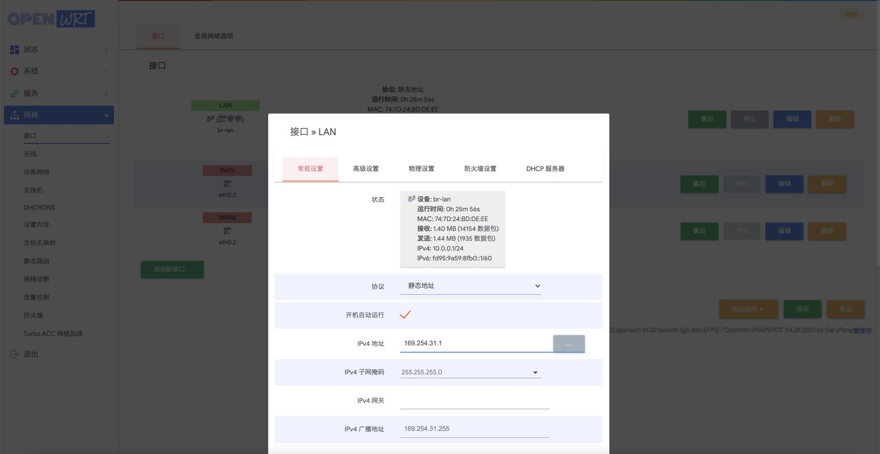
Task: Switch to the 高级设置 tab
Action: coord(365,169)
